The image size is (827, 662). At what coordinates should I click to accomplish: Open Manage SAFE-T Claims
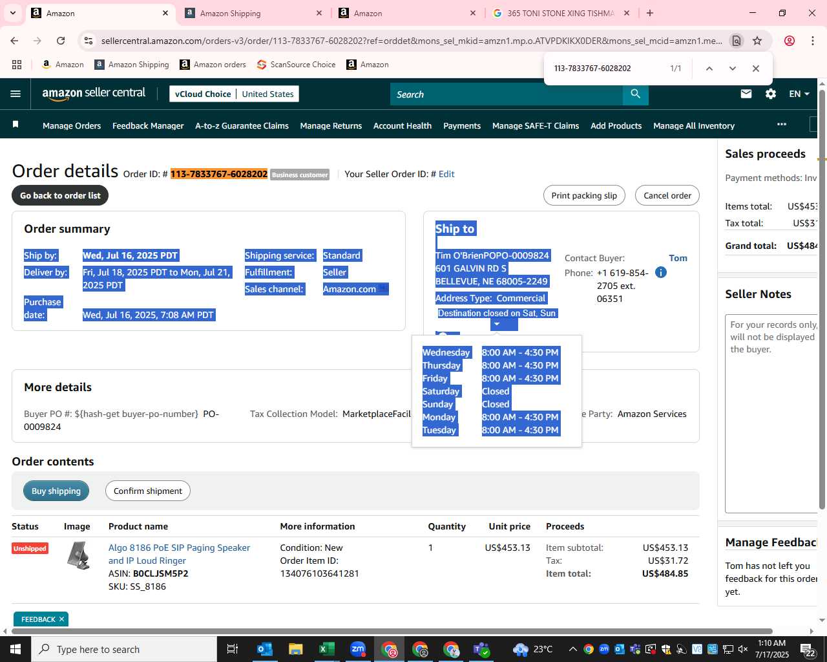(x=536, y=125)
